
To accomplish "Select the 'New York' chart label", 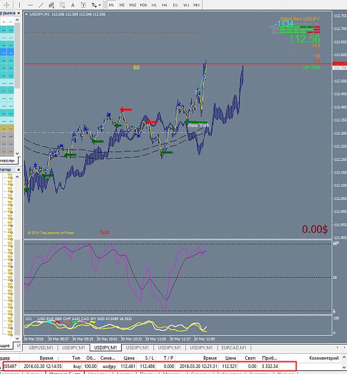I will point(198,125).
